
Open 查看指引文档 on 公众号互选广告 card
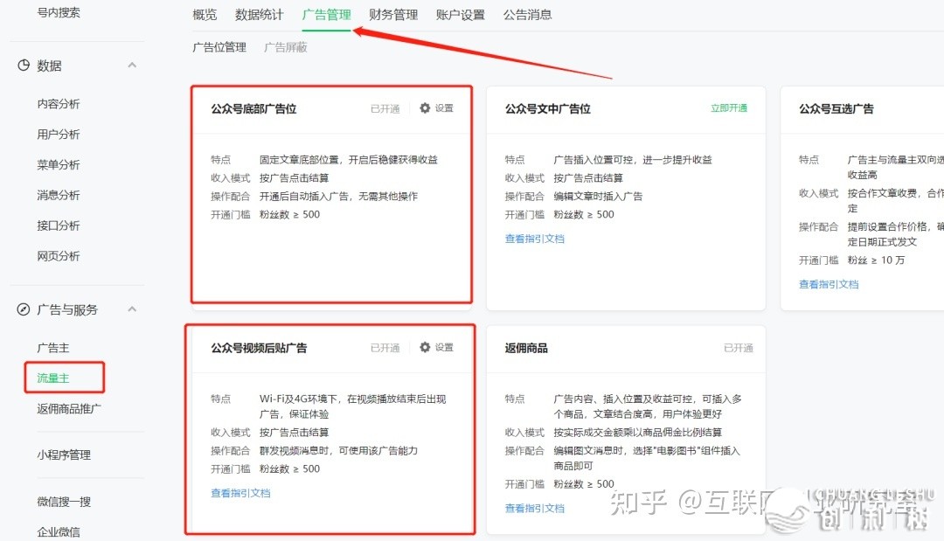coord(829,284)
